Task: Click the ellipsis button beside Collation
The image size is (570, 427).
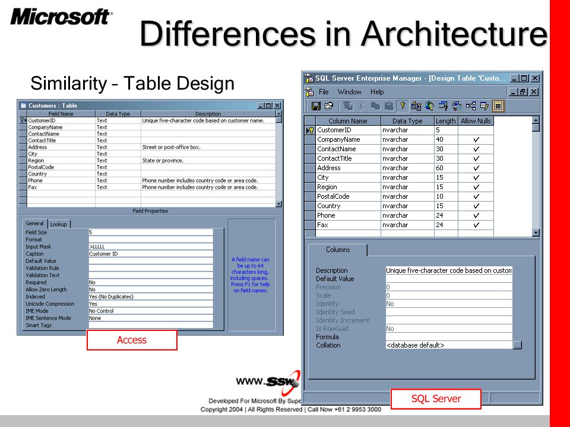Action: pos(517,345)
